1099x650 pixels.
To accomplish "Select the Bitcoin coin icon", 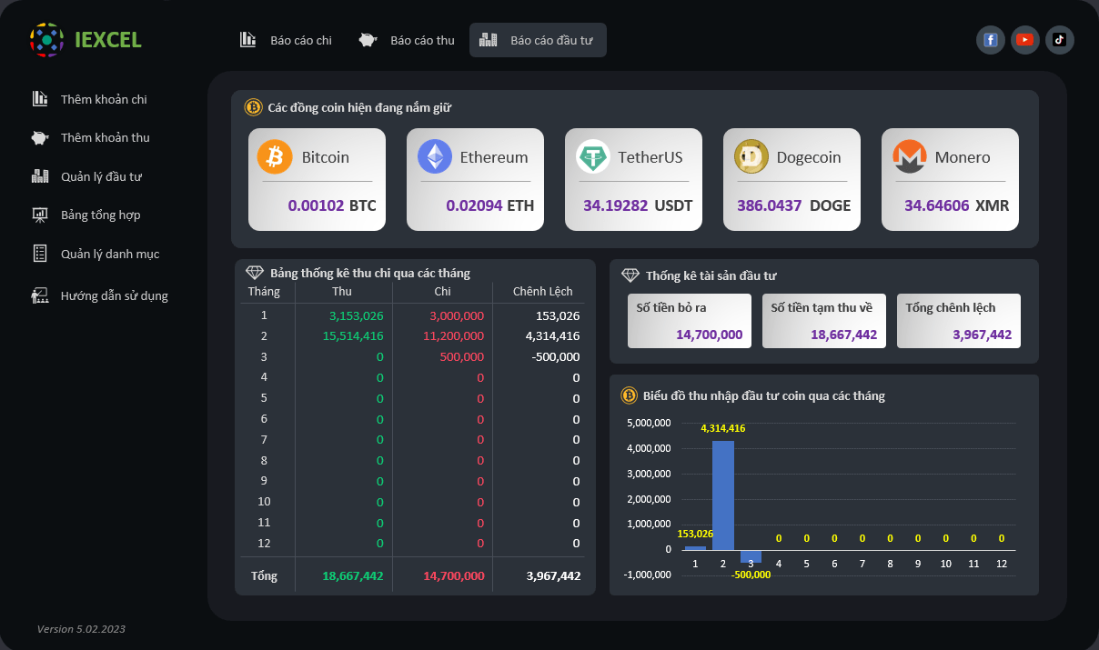I will [275, 157].
